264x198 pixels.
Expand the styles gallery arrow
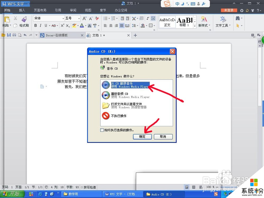tap(195, 26)
